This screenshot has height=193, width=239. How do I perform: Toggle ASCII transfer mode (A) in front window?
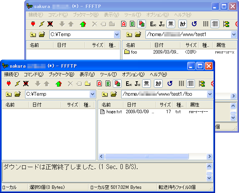[99, 84]
